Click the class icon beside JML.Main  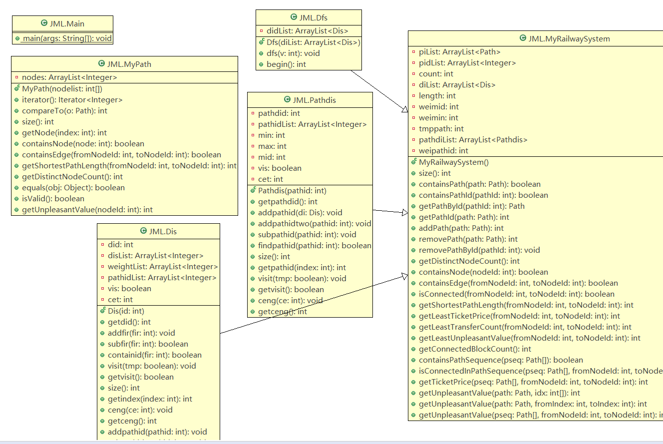(x=44, y=23)
